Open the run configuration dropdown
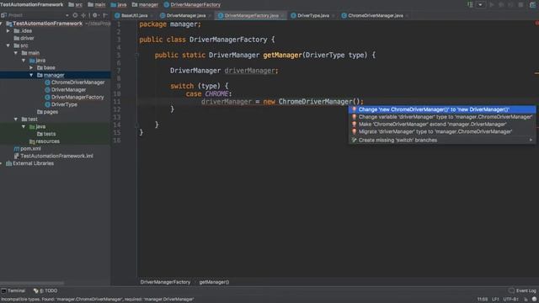 click(x=480, y=4)
